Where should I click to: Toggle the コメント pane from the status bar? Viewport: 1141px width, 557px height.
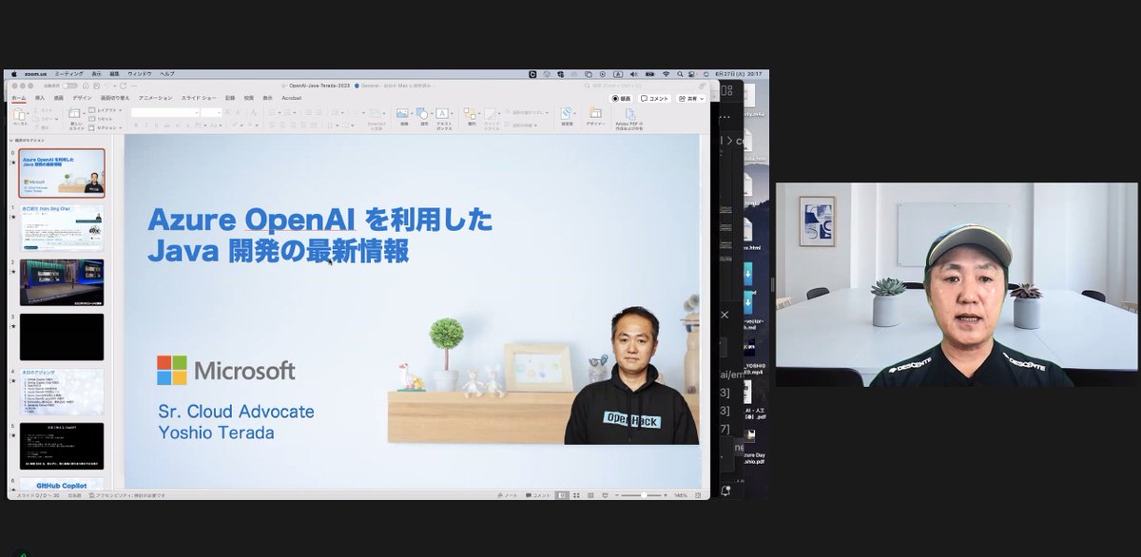pyautogui.click(x=538, y=494)
